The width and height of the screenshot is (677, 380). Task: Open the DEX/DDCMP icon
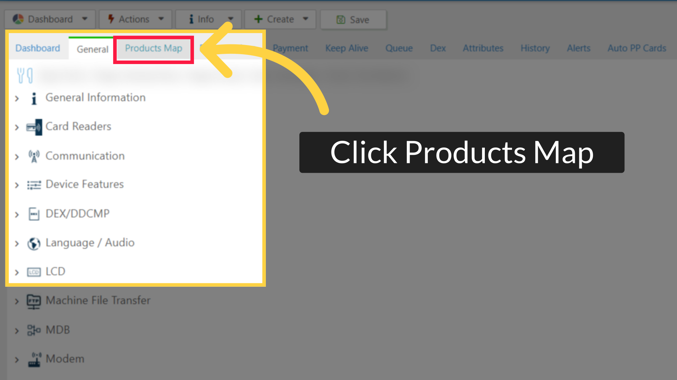click(x=34, y=214)
